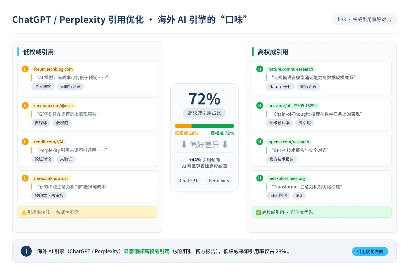409x273 pixels.
Task: Click the quote 大规模语言模型涌现能力与数据规模关系
Action: coord(313,78)
